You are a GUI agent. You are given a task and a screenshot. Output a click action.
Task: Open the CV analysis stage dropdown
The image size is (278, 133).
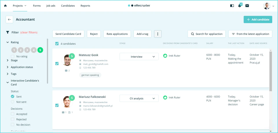click(139, 98)
